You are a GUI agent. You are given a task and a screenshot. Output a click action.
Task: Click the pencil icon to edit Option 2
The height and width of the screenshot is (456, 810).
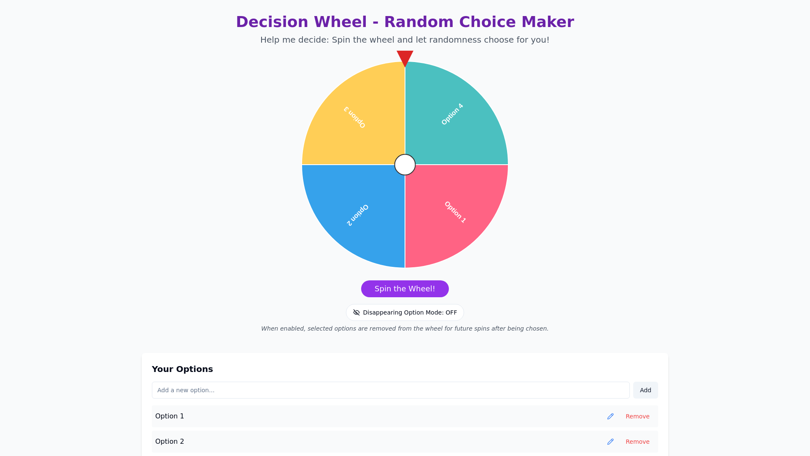[x=610, y=442]
